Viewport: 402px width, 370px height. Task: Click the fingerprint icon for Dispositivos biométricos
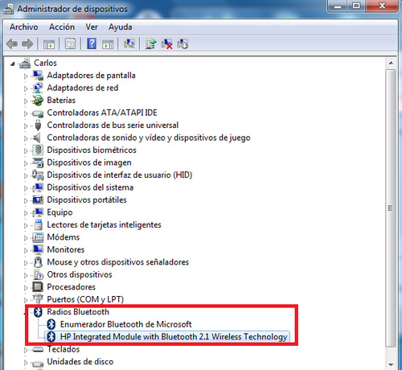[x=38, y=150]
